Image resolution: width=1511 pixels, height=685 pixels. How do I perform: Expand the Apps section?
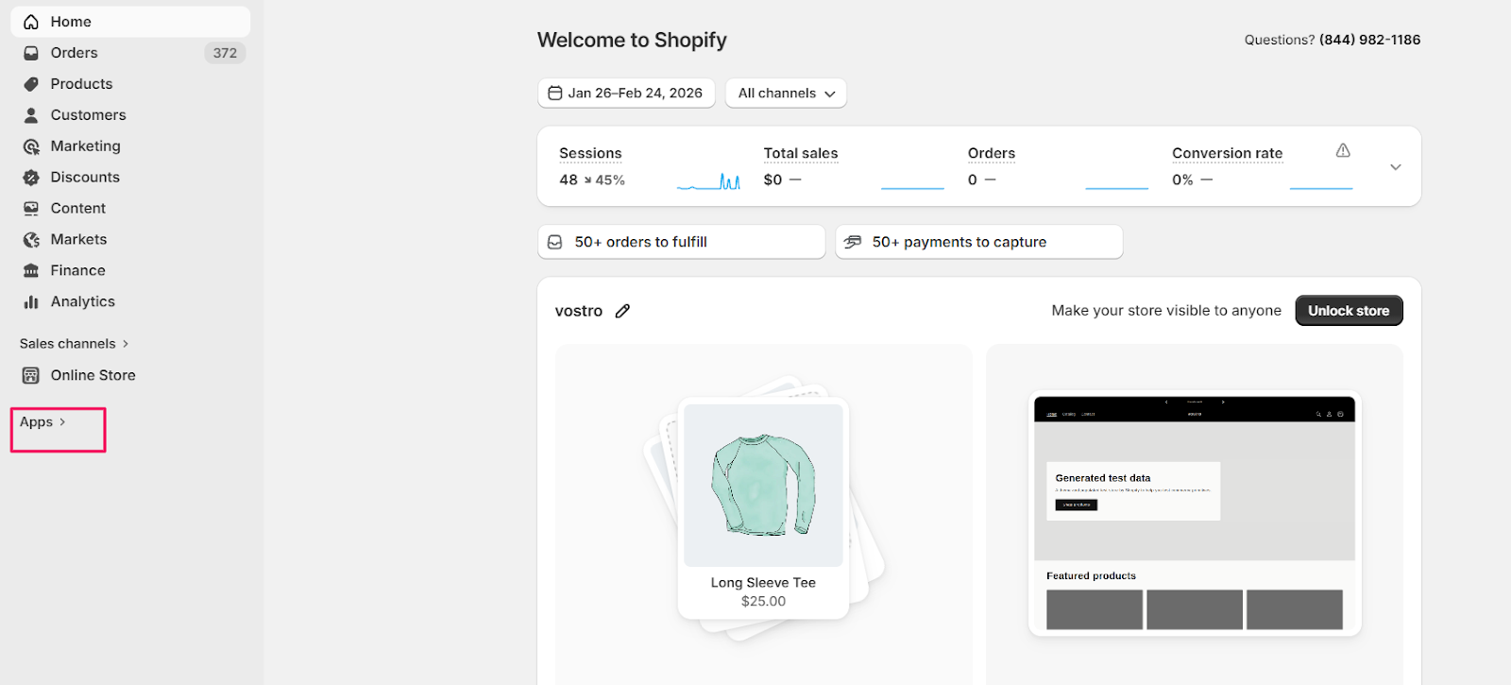(x=42, y=422)
